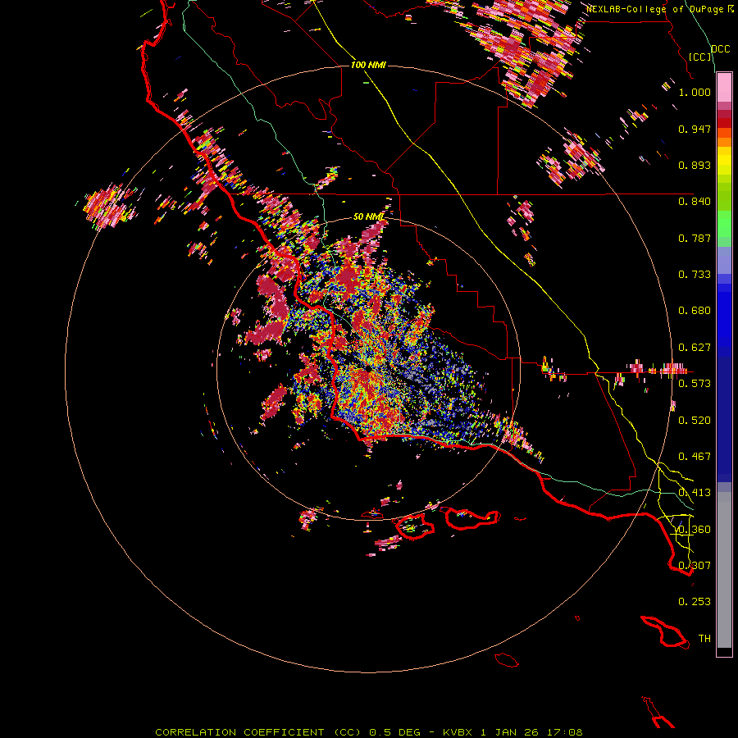The width and height of the screenshot is (738, 738).
Task: Pick the gray low-value color bar segment
Action: (x=724, y=570)
